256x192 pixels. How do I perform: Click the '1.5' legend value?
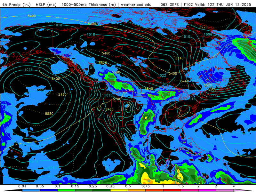[181, 186]
